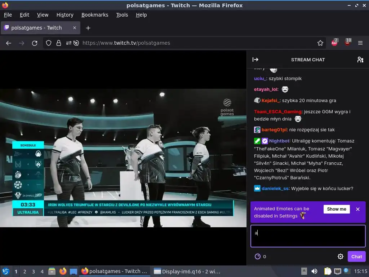Image resolution: width=369 pixels, height=277 pixels.
Task: Click the Show me button
Action: click(x=337, y=209)
